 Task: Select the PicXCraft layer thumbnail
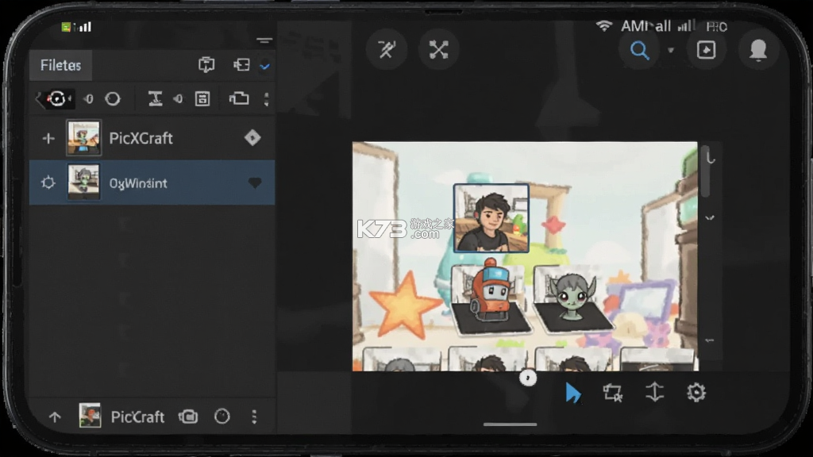pyautogui.click(x=83, y=138)
